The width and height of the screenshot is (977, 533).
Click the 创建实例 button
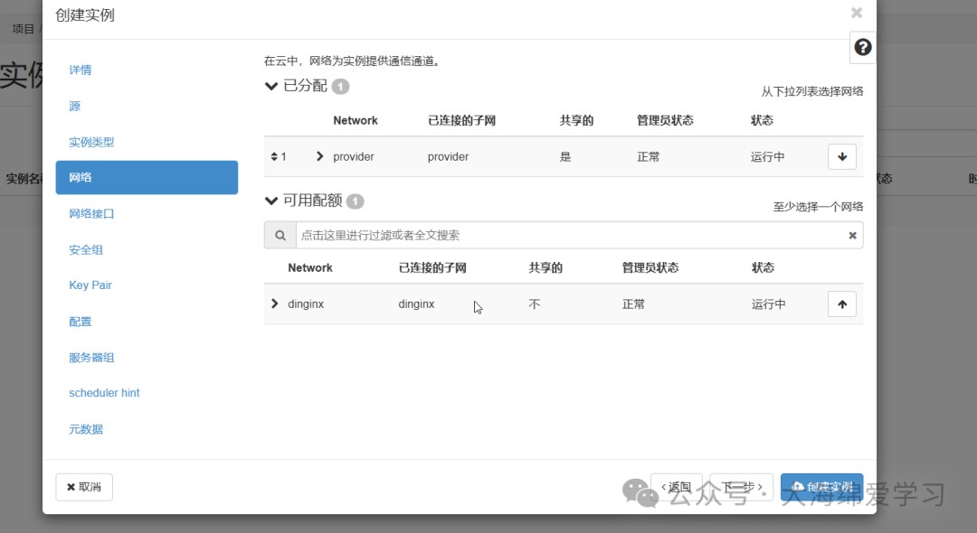pos(821,487)
